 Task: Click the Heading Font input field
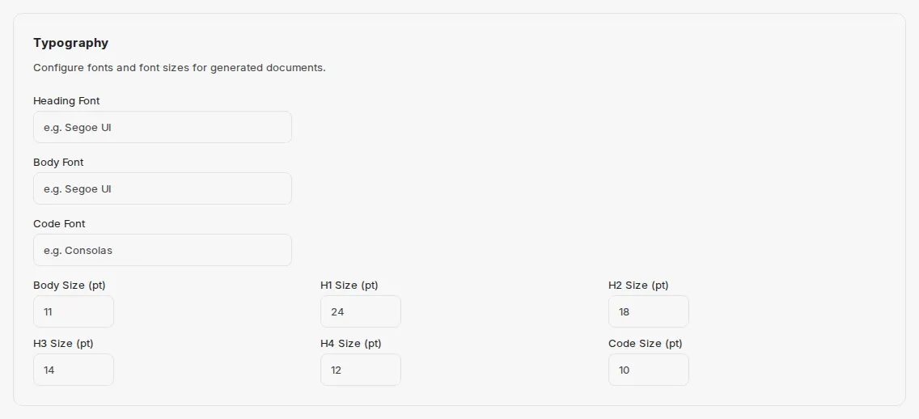point(163,127)
